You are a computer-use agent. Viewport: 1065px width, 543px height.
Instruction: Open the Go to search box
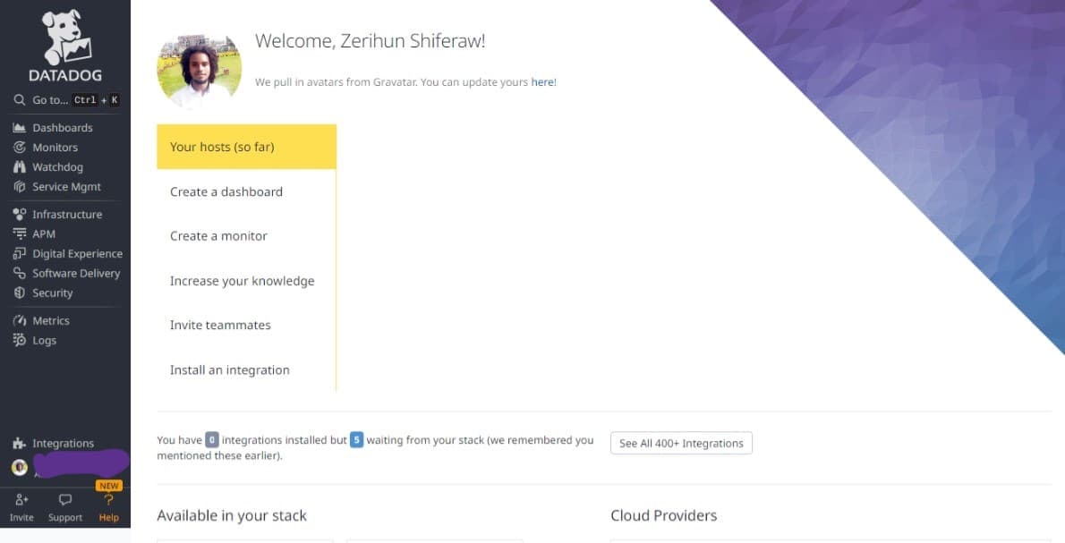[x=65, y=100]
